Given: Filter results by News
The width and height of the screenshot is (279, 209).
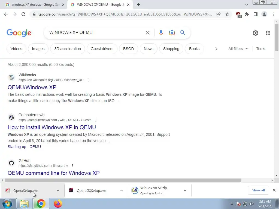Looking at the screenshot, I should 148,49.
